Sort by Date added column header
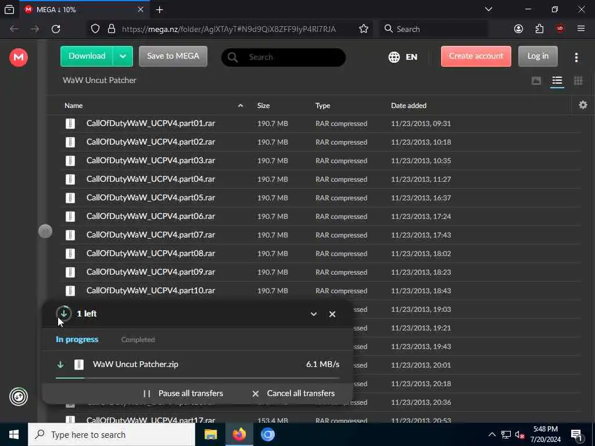Image resolution: width=595 pixels, height=446 pixels. (x=408, y=106)
